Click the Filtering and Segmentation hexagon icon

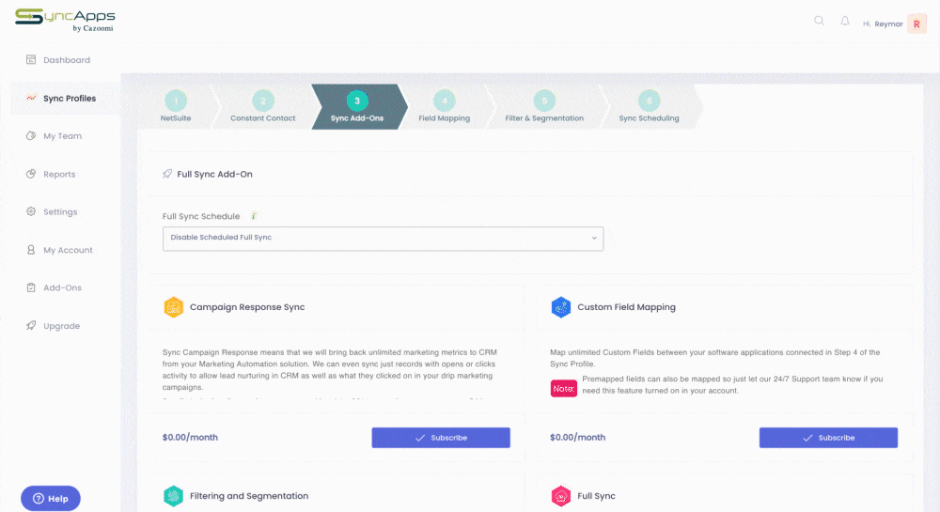point(173,496)
